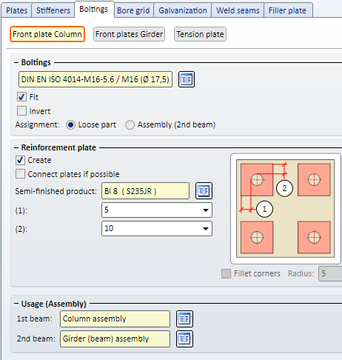Enable the Invert checkbox
Image resolution: width=342 pixels, height=360 pixels.
tap(21, 111)
